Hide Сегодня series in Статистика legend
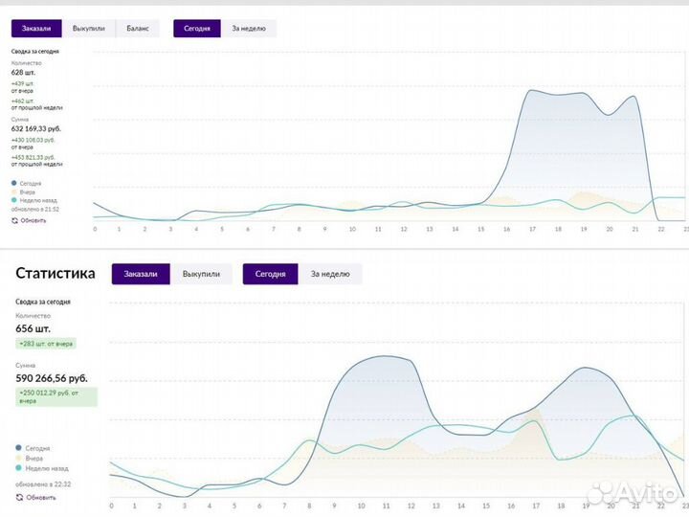This screenshot has height=517, width=689. (x=19, y=448)
